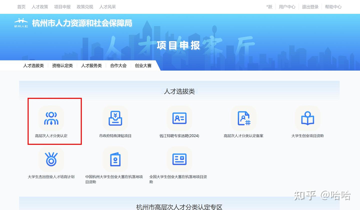360x210 pixels.
Task: Click the 钱江特聘专家选聘(2024) label text
Action: coord(179,136)
